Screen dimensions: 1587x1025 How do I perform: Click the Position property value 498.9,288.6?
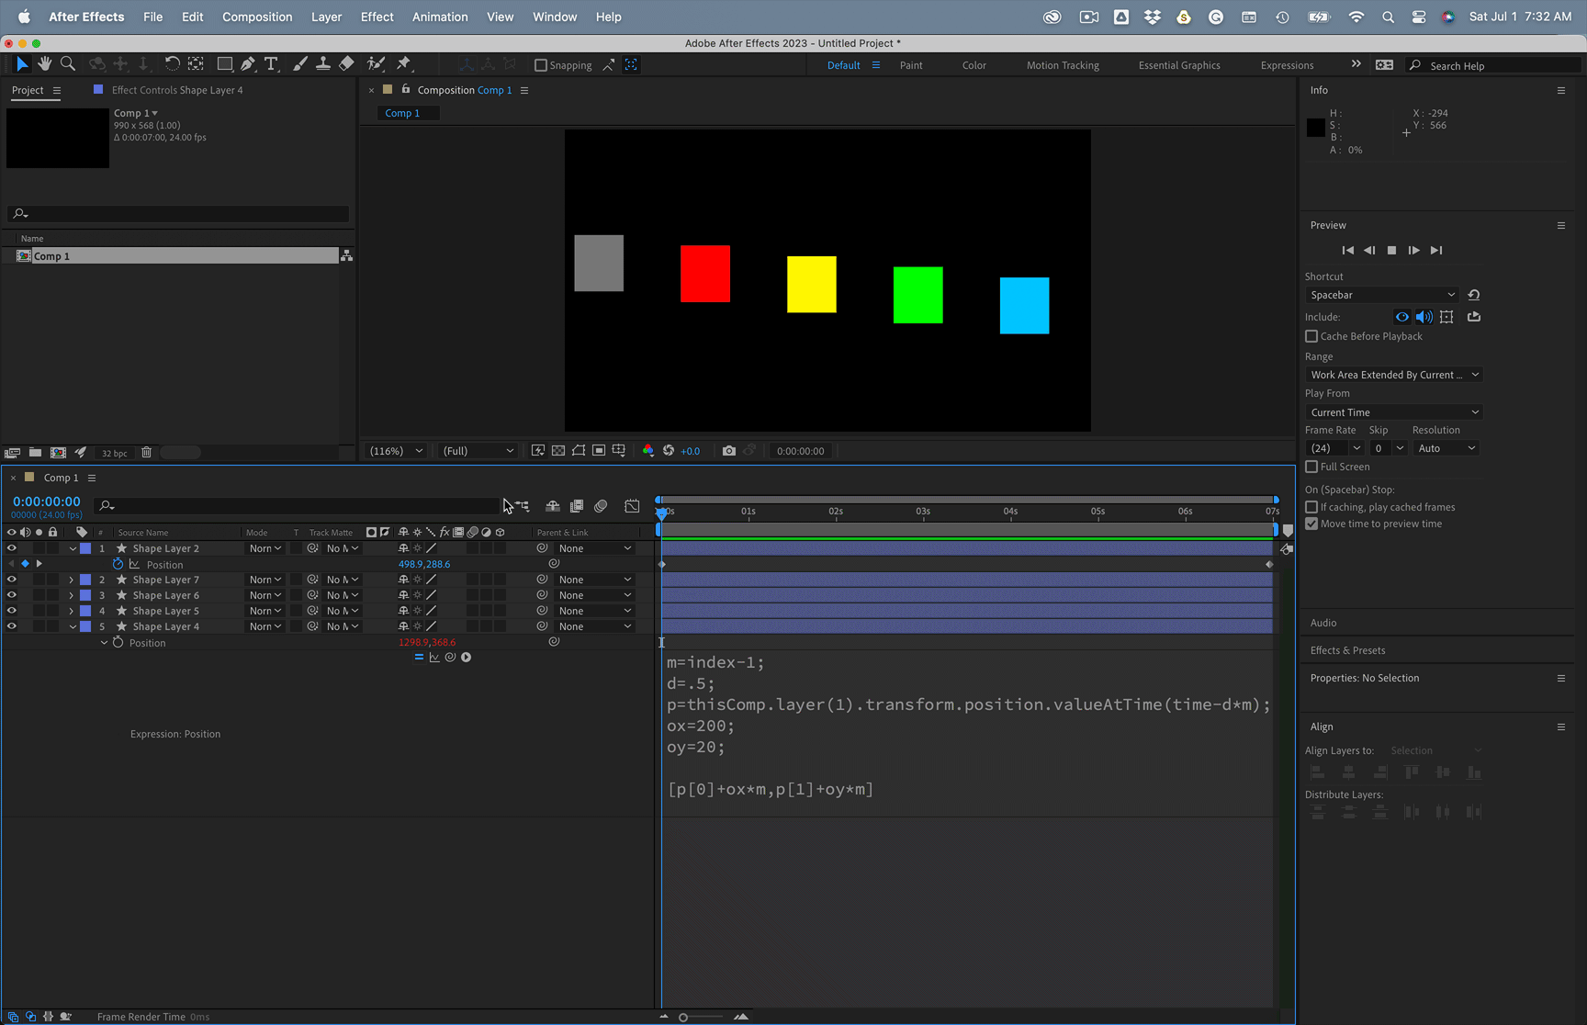(424, 564)
